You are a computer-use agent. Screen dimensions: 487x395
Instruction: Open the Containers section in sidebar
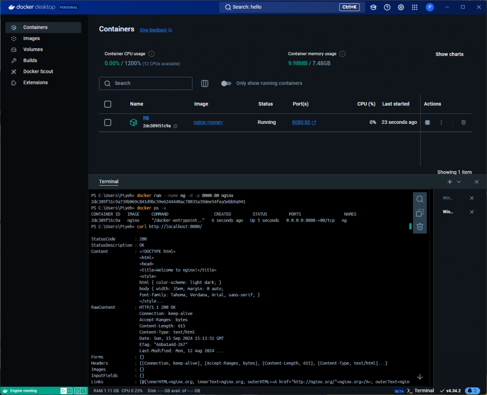pyautogui.click(x=43, y=27)
